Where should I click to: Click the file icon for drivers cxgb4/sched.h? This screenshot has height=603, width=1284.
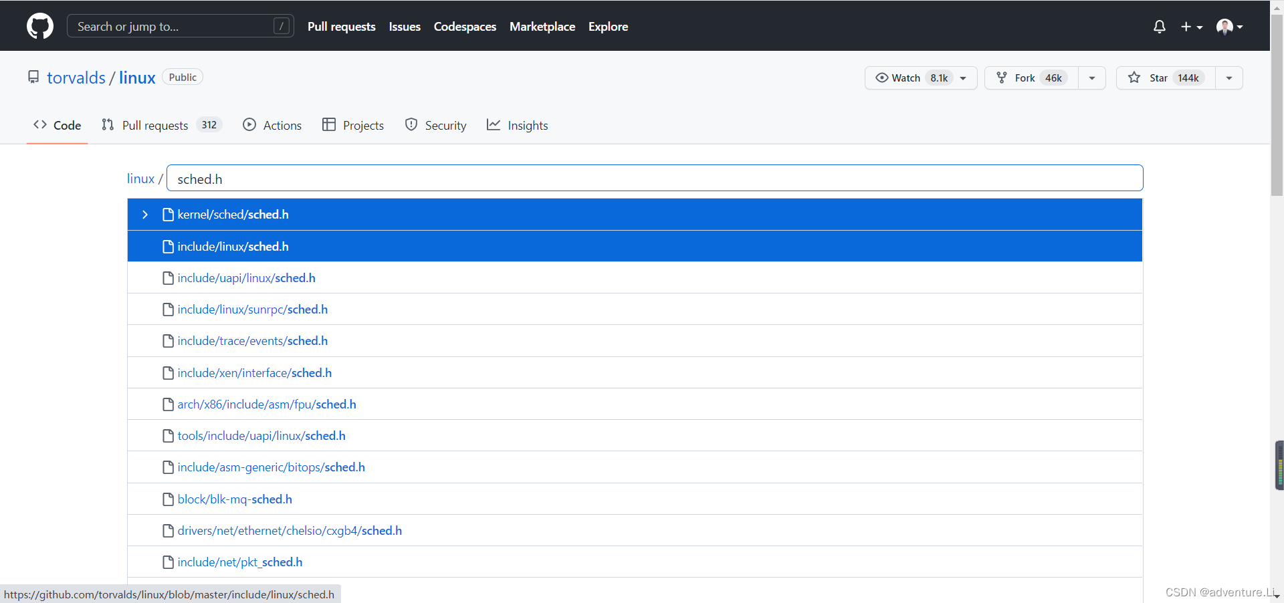point(168,531)
